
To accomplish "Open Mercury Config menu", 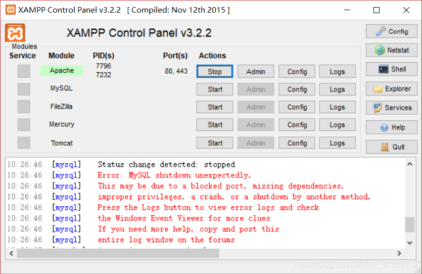I will pos(297,125).
